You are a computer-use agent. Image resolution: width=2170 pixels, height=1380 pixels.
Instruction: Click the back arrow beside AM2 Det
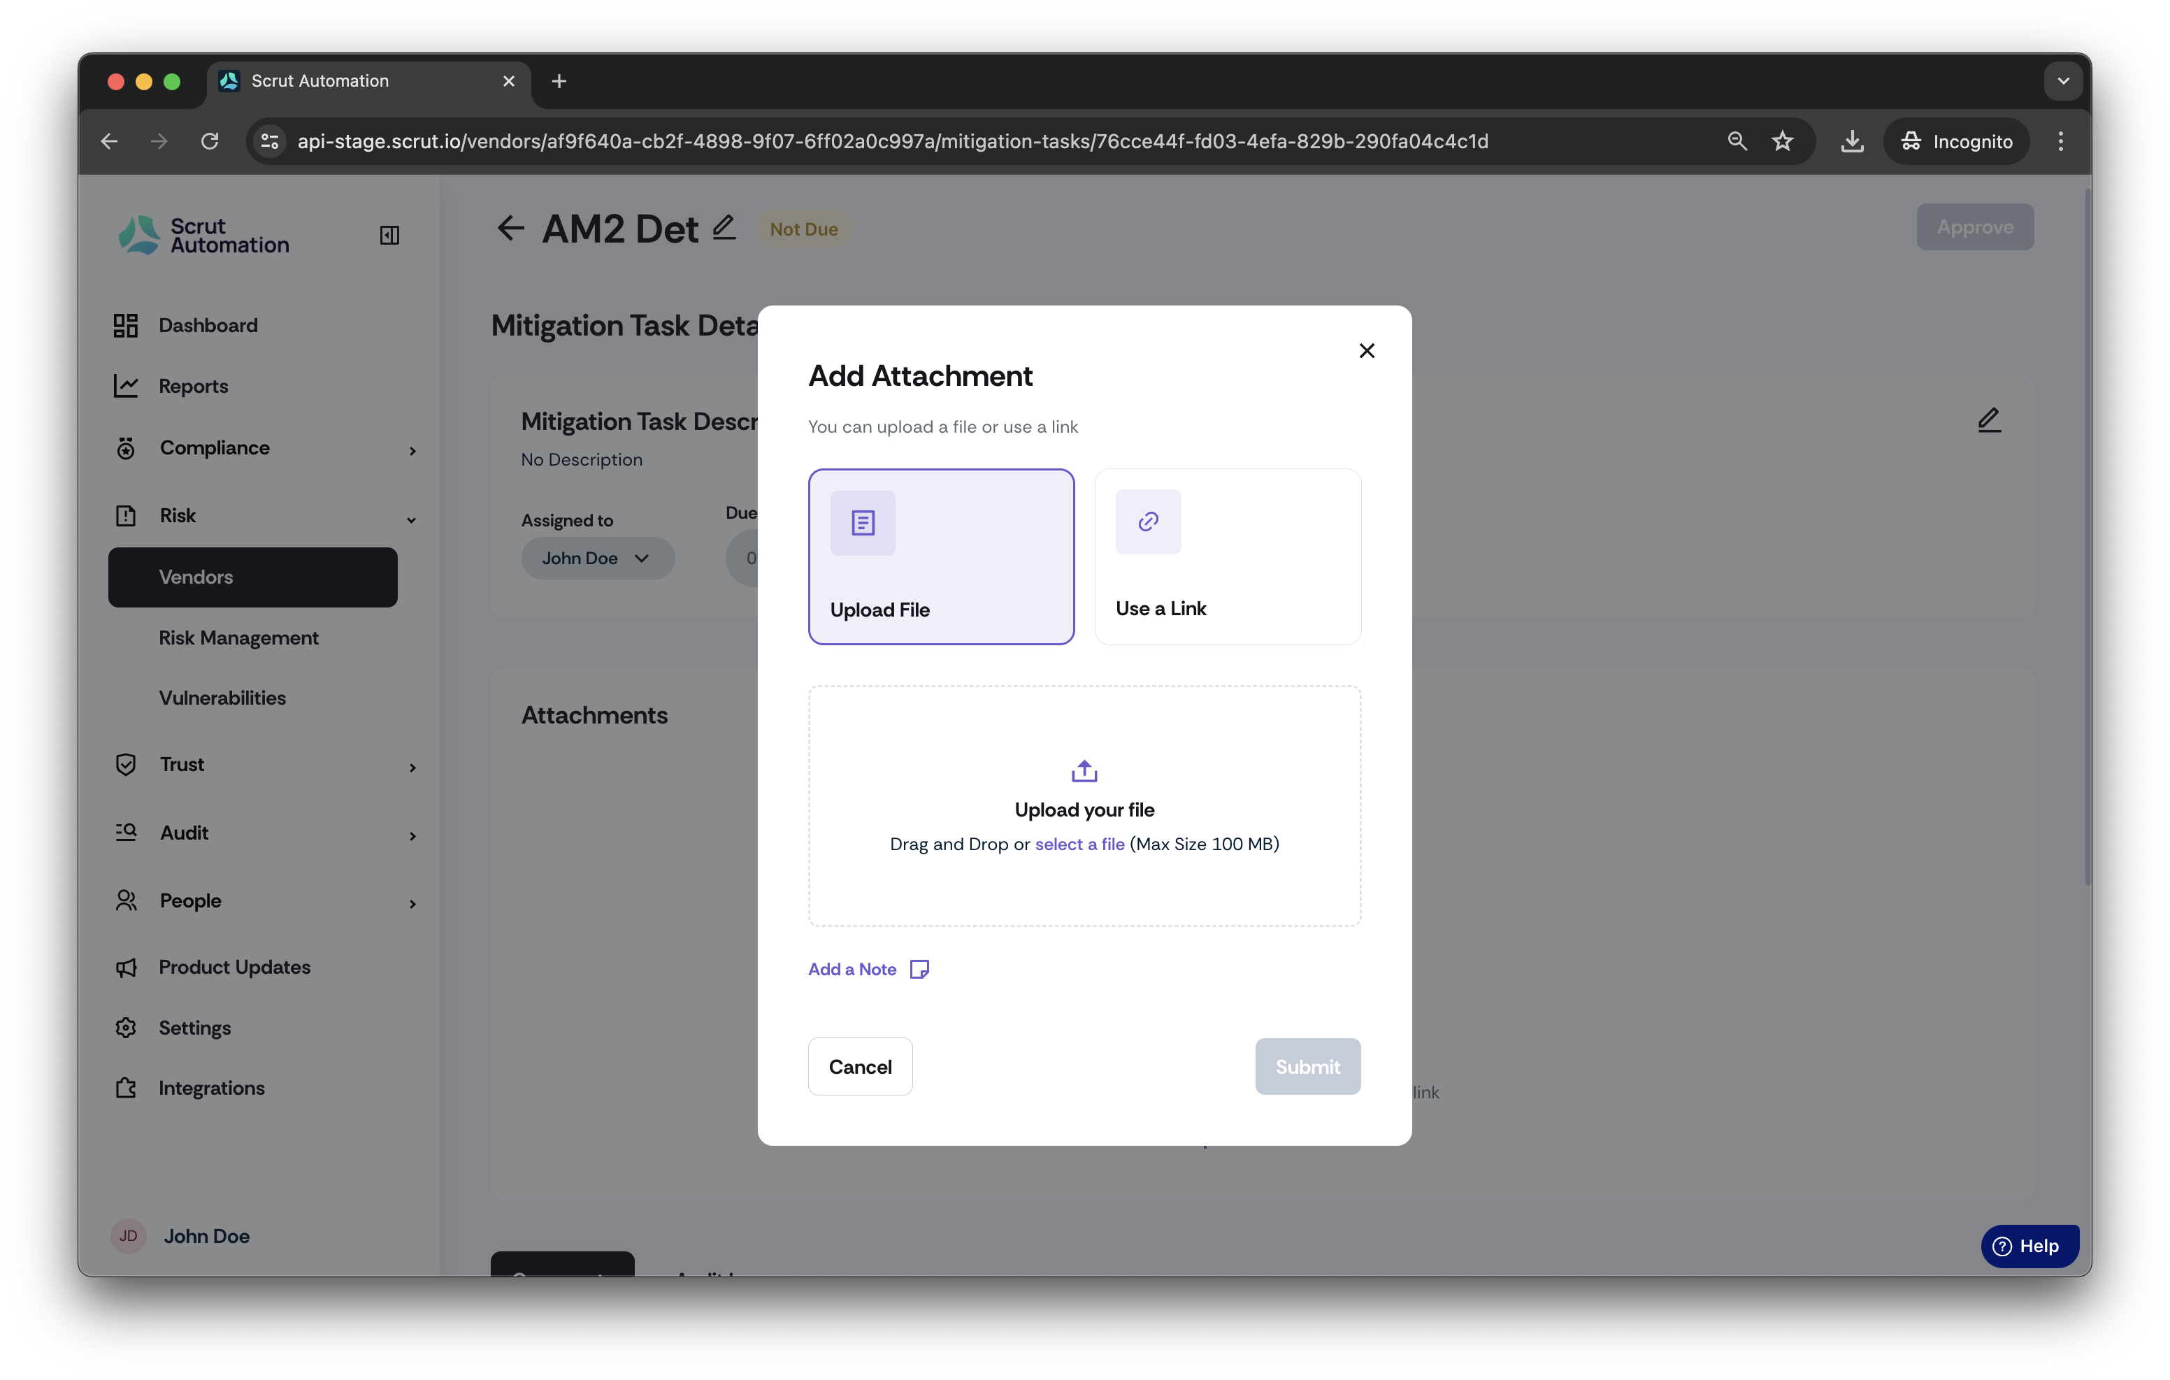510,228
